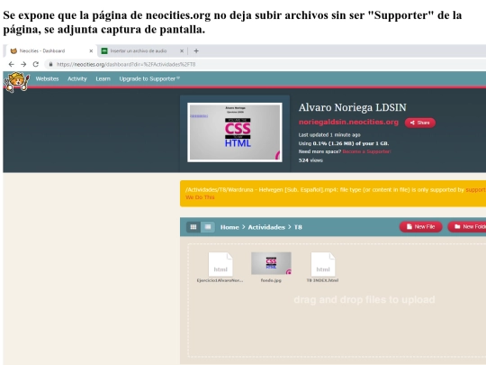Click Alvaro Noriega LDSIN site title
The height and width of the screenshot is (365, 486).
pos(353,107)
